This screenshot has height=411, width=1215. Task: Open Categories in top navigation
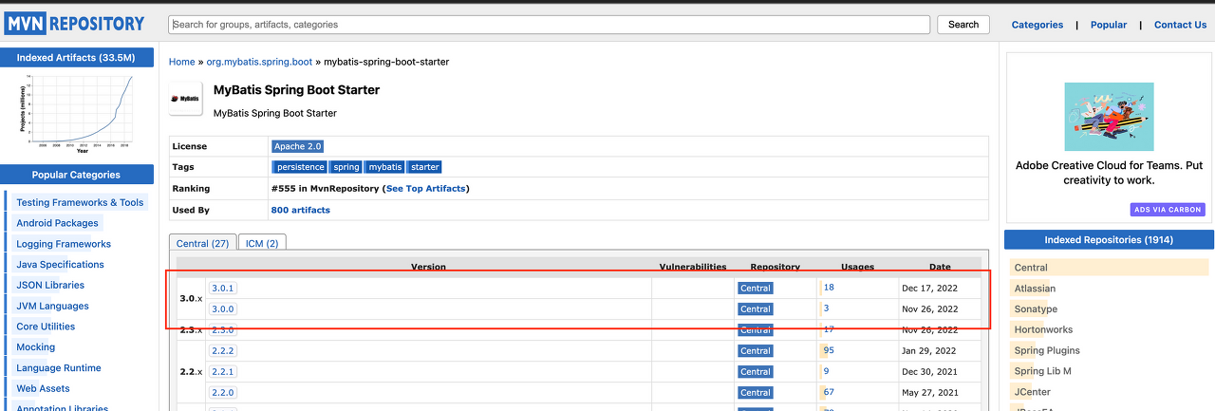pos(1037,25)
